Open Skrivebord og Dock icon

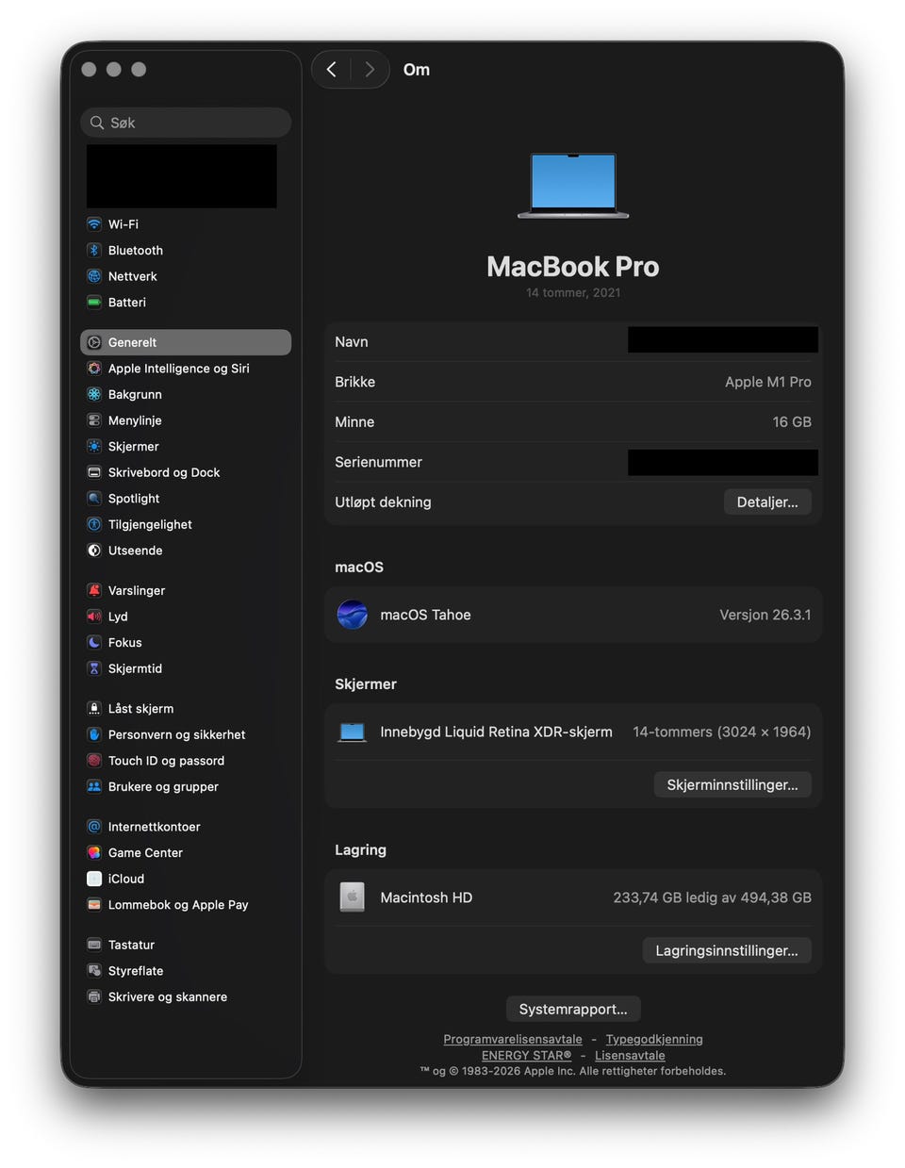(x=94, y=472)
